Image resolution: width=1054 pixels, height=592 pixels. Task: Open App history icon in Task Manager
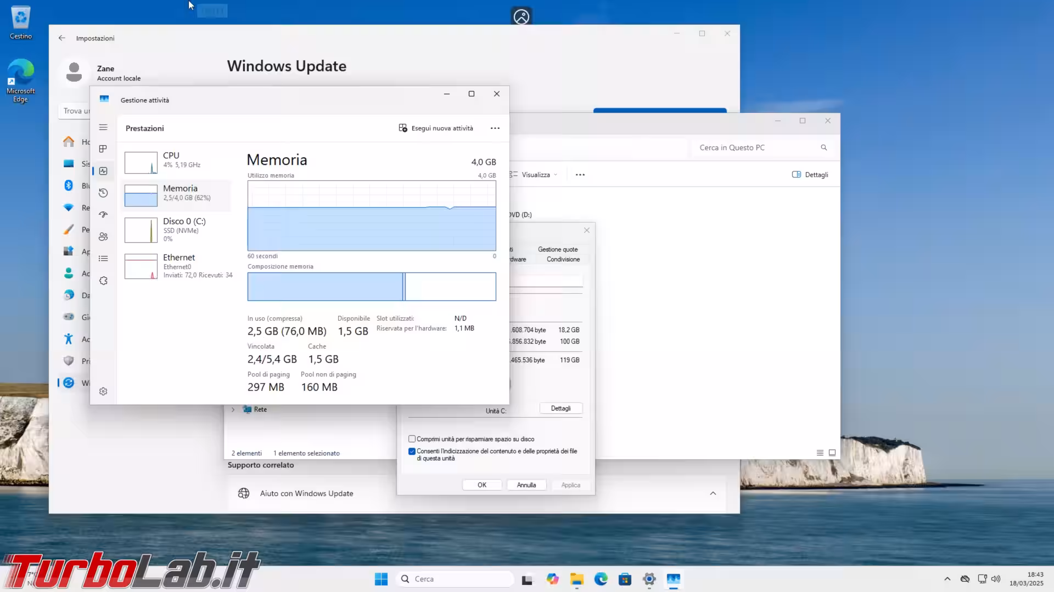coord(103,193)
